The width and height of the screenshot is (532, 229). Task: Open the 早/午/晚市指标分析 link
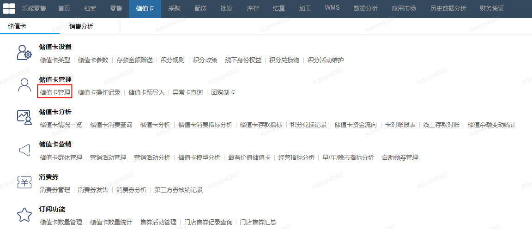349,157
